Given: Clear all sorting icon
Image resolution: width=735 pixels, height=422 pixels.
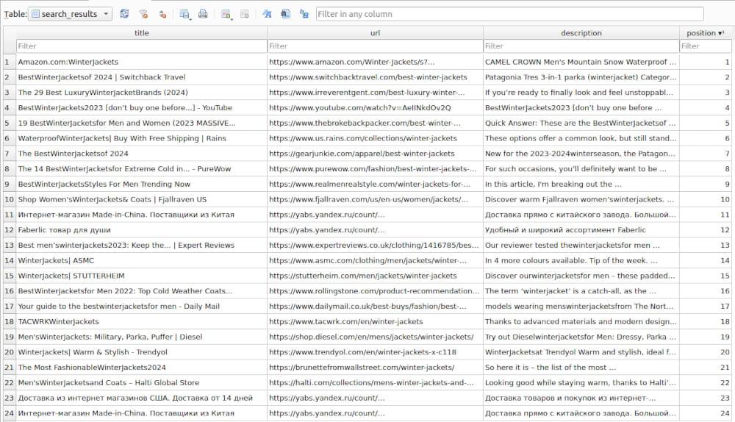Looking at the screenshot, I should (x=162, y=14).
